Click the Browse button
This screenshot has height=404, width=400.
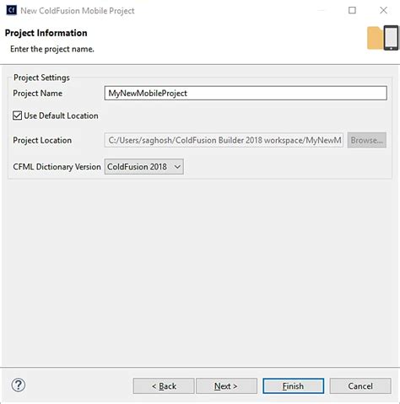pos(367,140)
